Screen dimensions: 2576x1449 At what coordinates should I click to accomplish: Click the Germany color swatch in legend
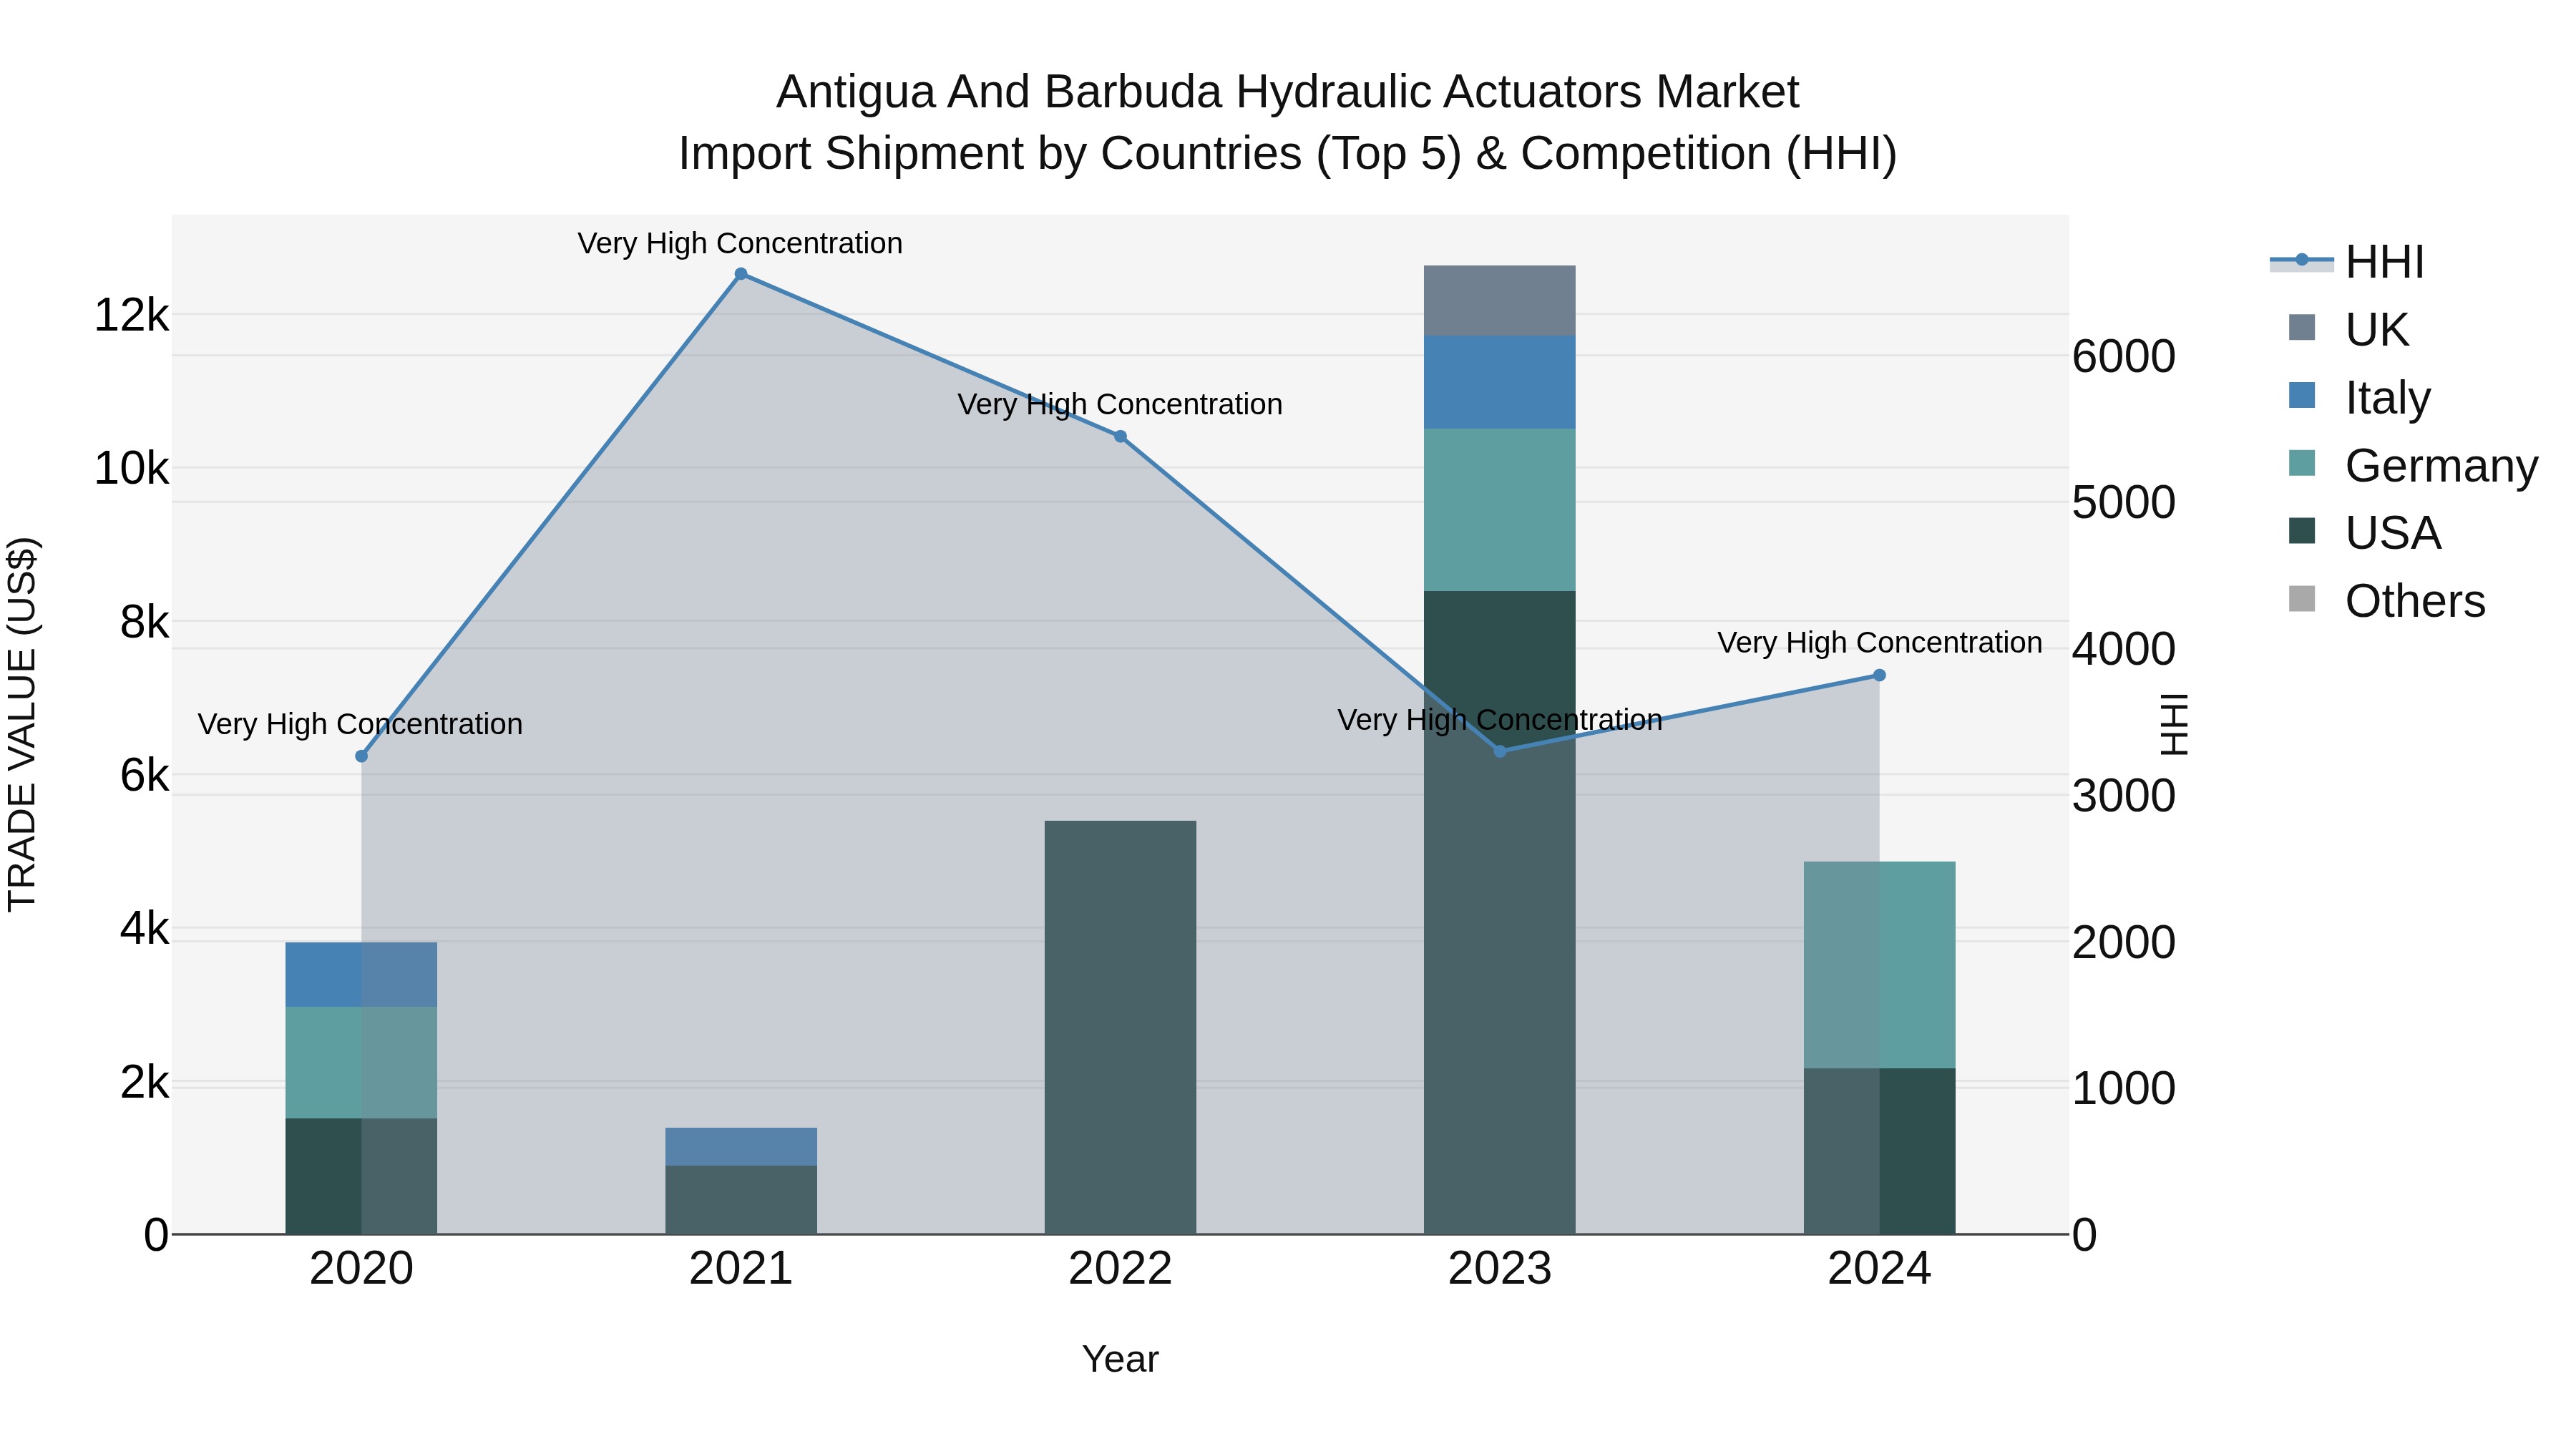(x=2302, y=464)
